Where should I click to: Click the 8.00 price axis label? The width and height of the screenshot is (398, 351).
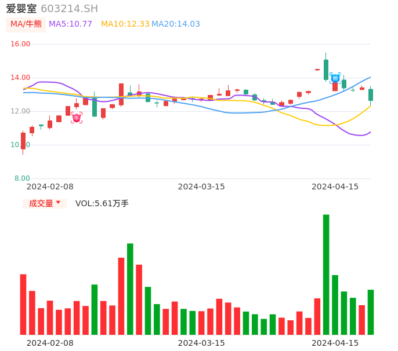coord(23,178)
